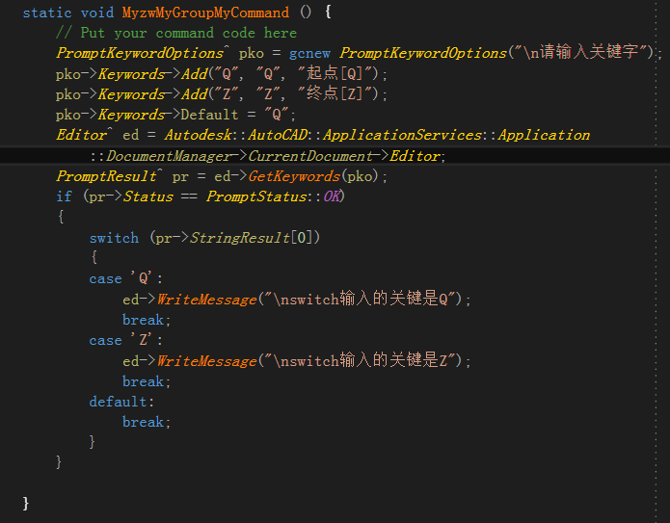The width and height of the screenshot is (670, 523).
Task: Click the static keyword
Action: 47,13
